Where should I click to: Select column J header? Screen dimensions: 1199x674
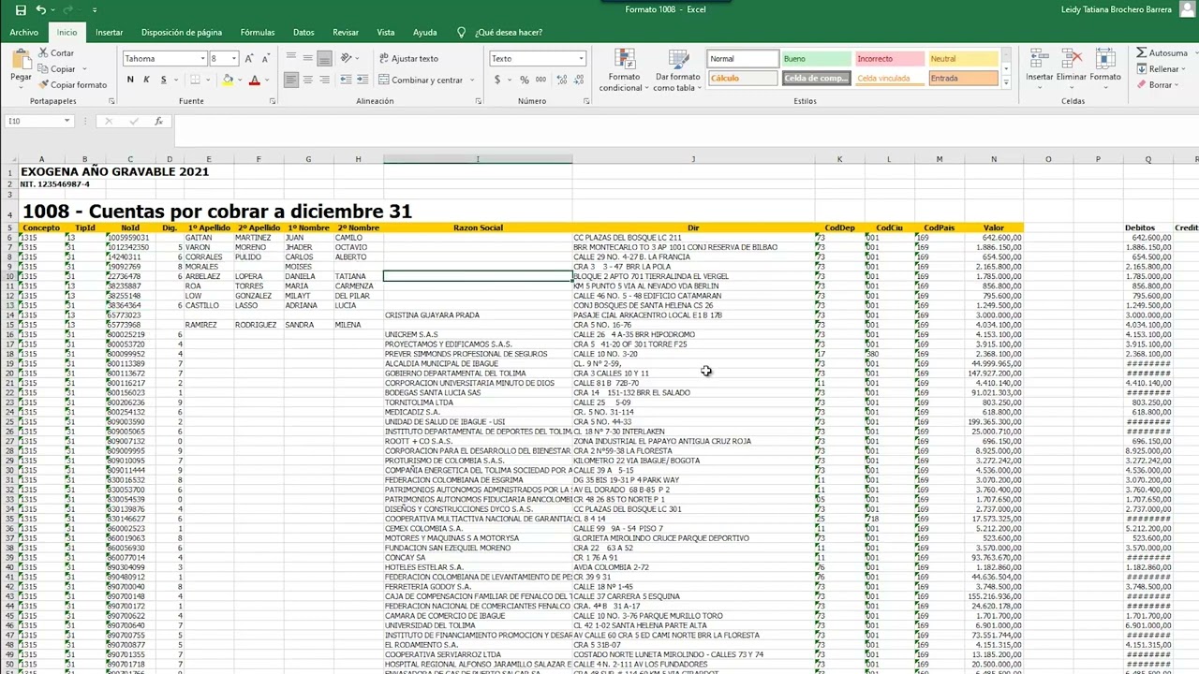pos(693,159)
